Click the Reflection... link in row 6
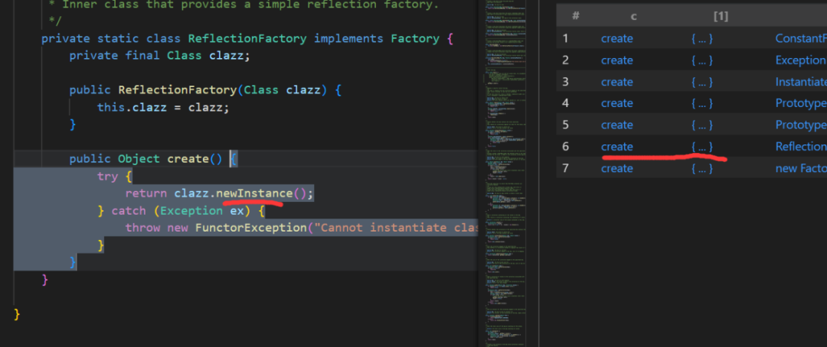This screenshot has width=827, height=347. click(x=801, y=147)
